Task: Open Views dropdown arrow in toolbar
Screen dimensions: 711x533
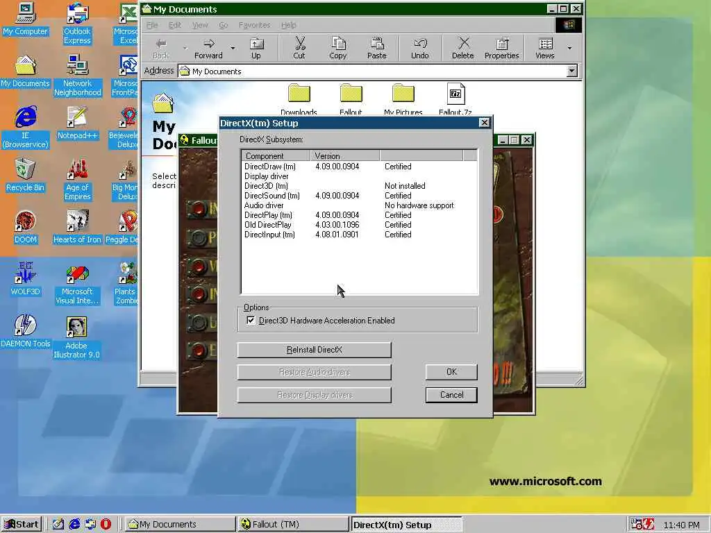Action: click(569, 48)
